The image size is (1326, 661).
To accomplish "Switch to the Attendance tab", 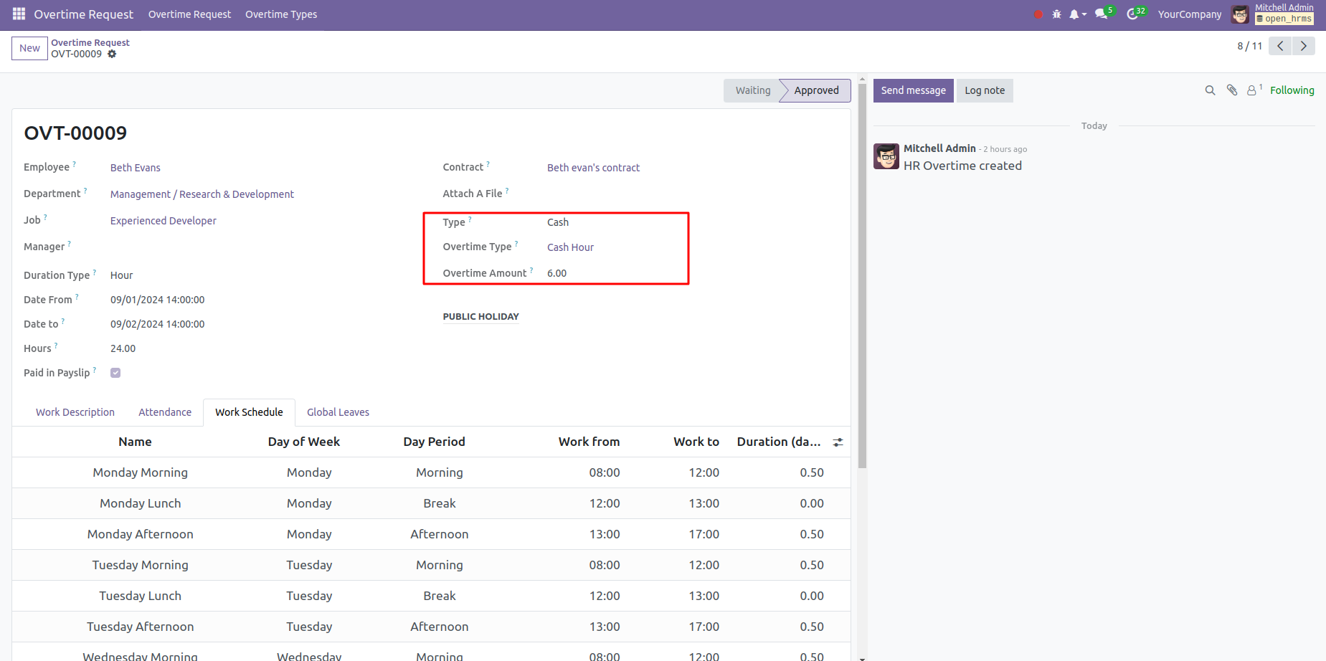I will pyautogui.click(x=165, y=412).
